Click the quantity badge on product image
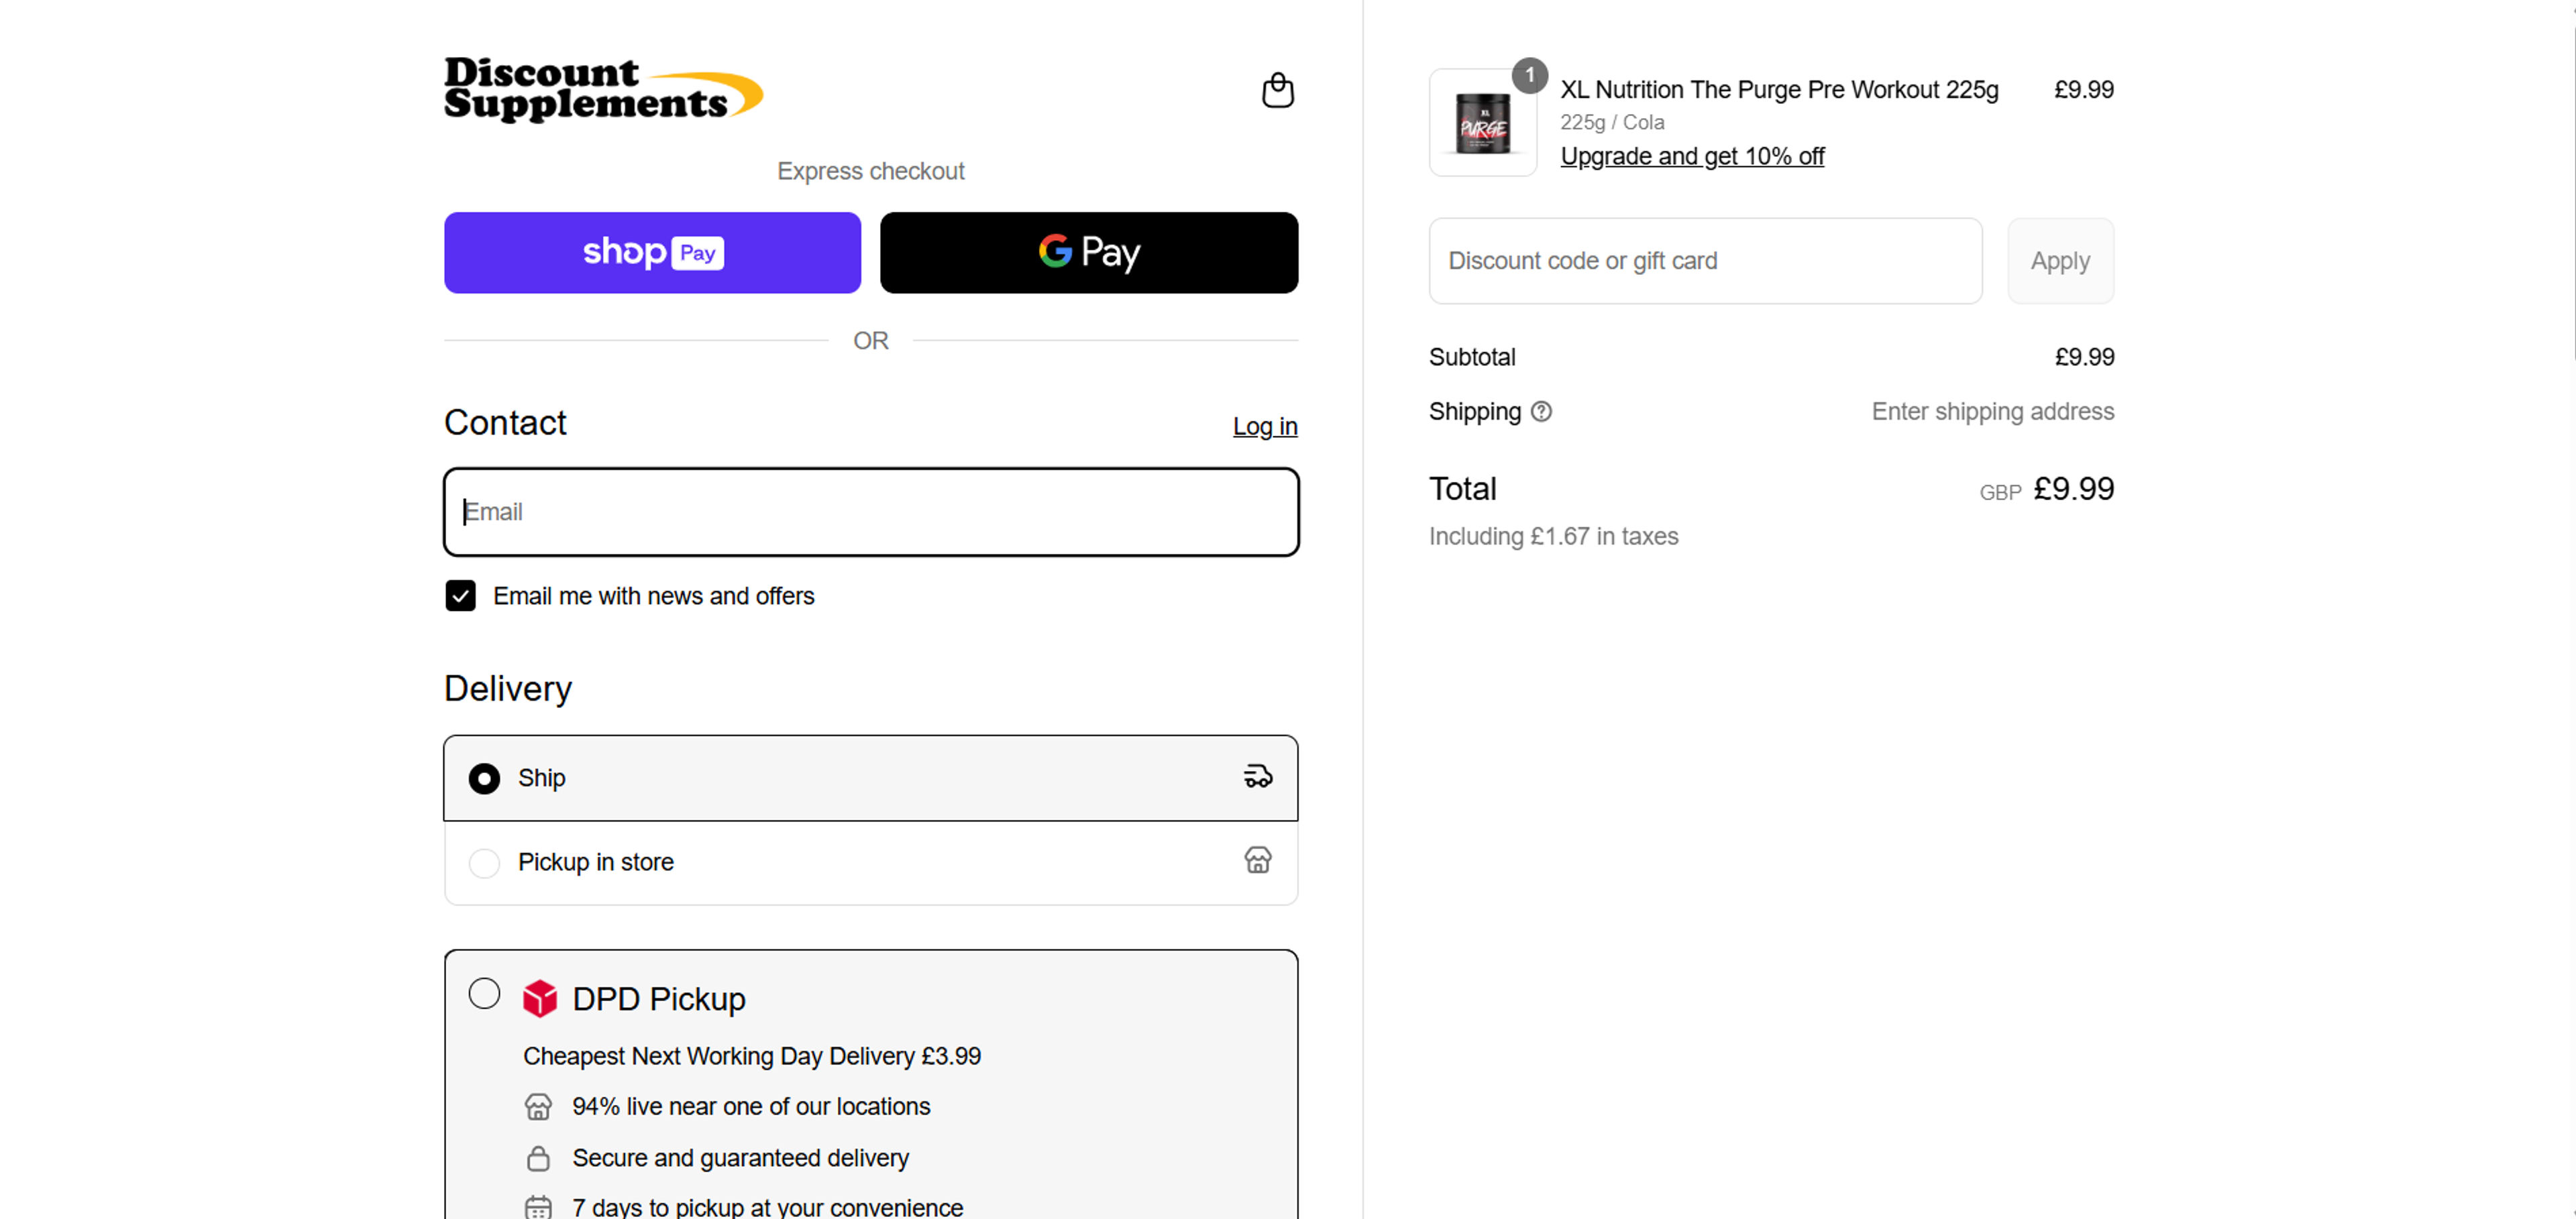2576x1219 pixels. (1529, 75)
